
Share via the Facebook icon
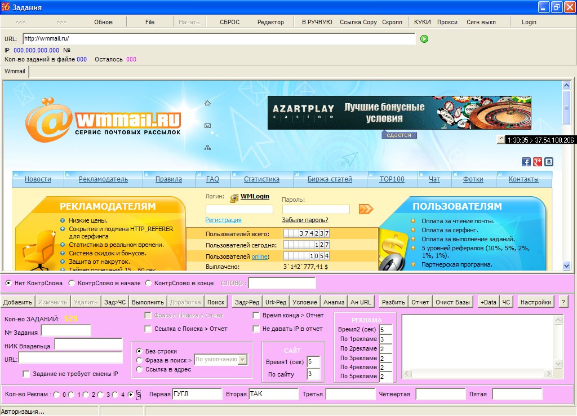pos(526,162)
